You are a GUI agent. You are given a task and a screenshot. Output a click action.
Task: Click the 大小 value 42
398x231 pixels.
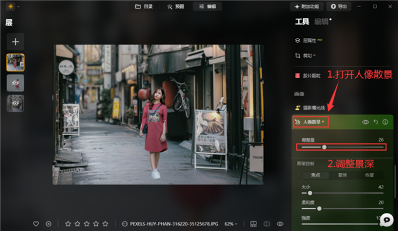(x=381, y=187)
